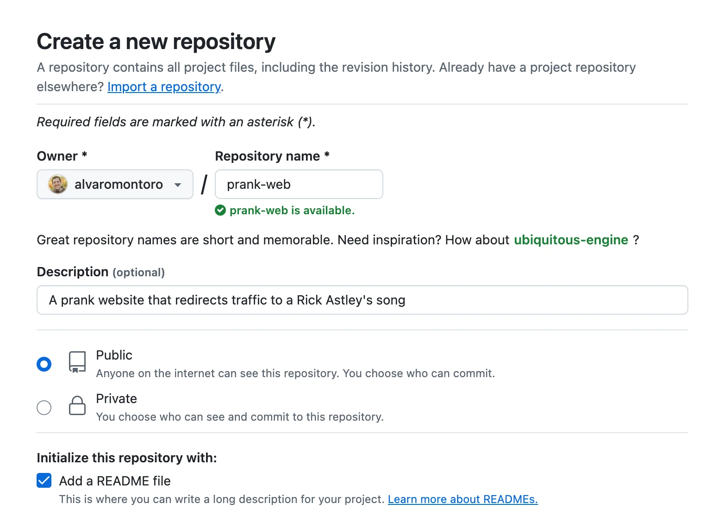Screen dimensions: 724x522
Task: Click the Public option label text
Action: 114,355
